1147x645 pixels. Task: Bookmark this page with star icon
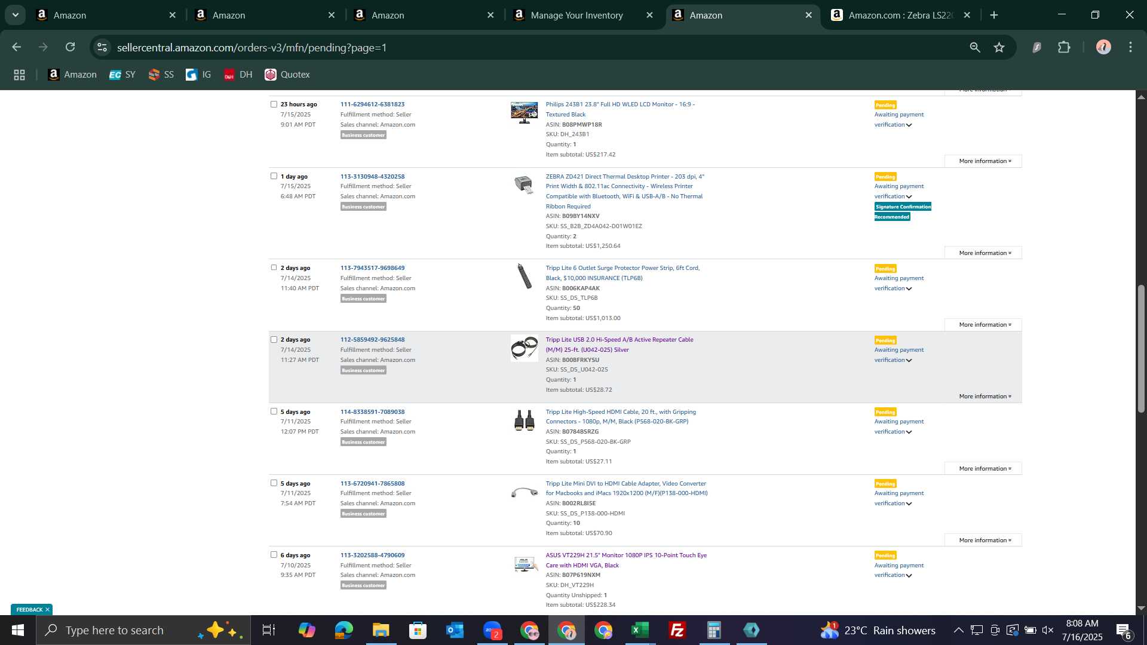999,47
